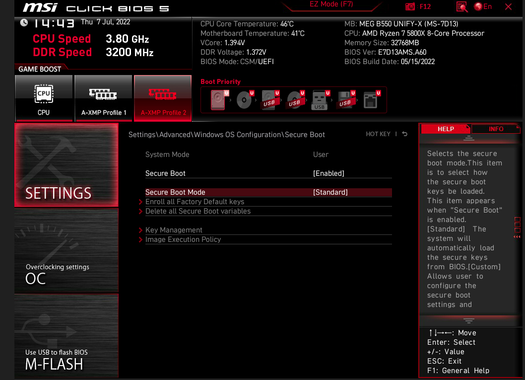Click the Boot Priority label

click(220, 82)
